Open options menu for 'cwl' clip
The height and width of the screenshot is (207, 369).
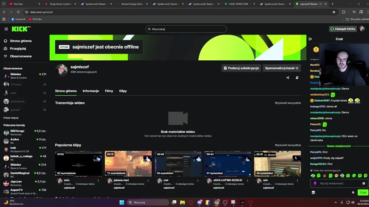[198, 181]
